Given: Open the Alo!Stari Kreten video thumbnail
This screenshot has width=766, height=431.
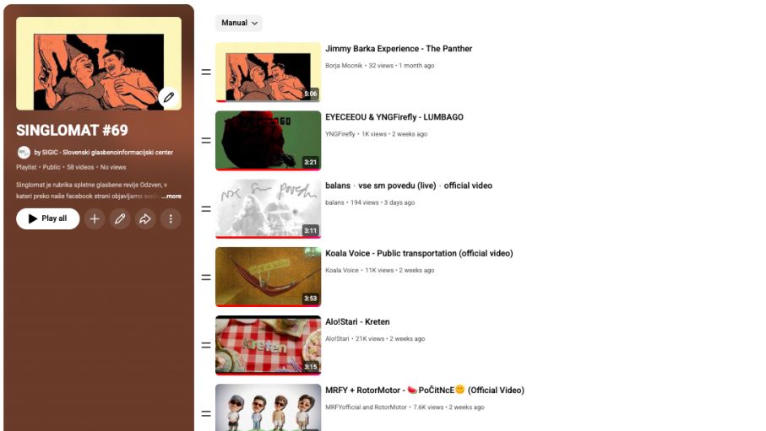Looking at the screenshot, I should click(269, 345).
